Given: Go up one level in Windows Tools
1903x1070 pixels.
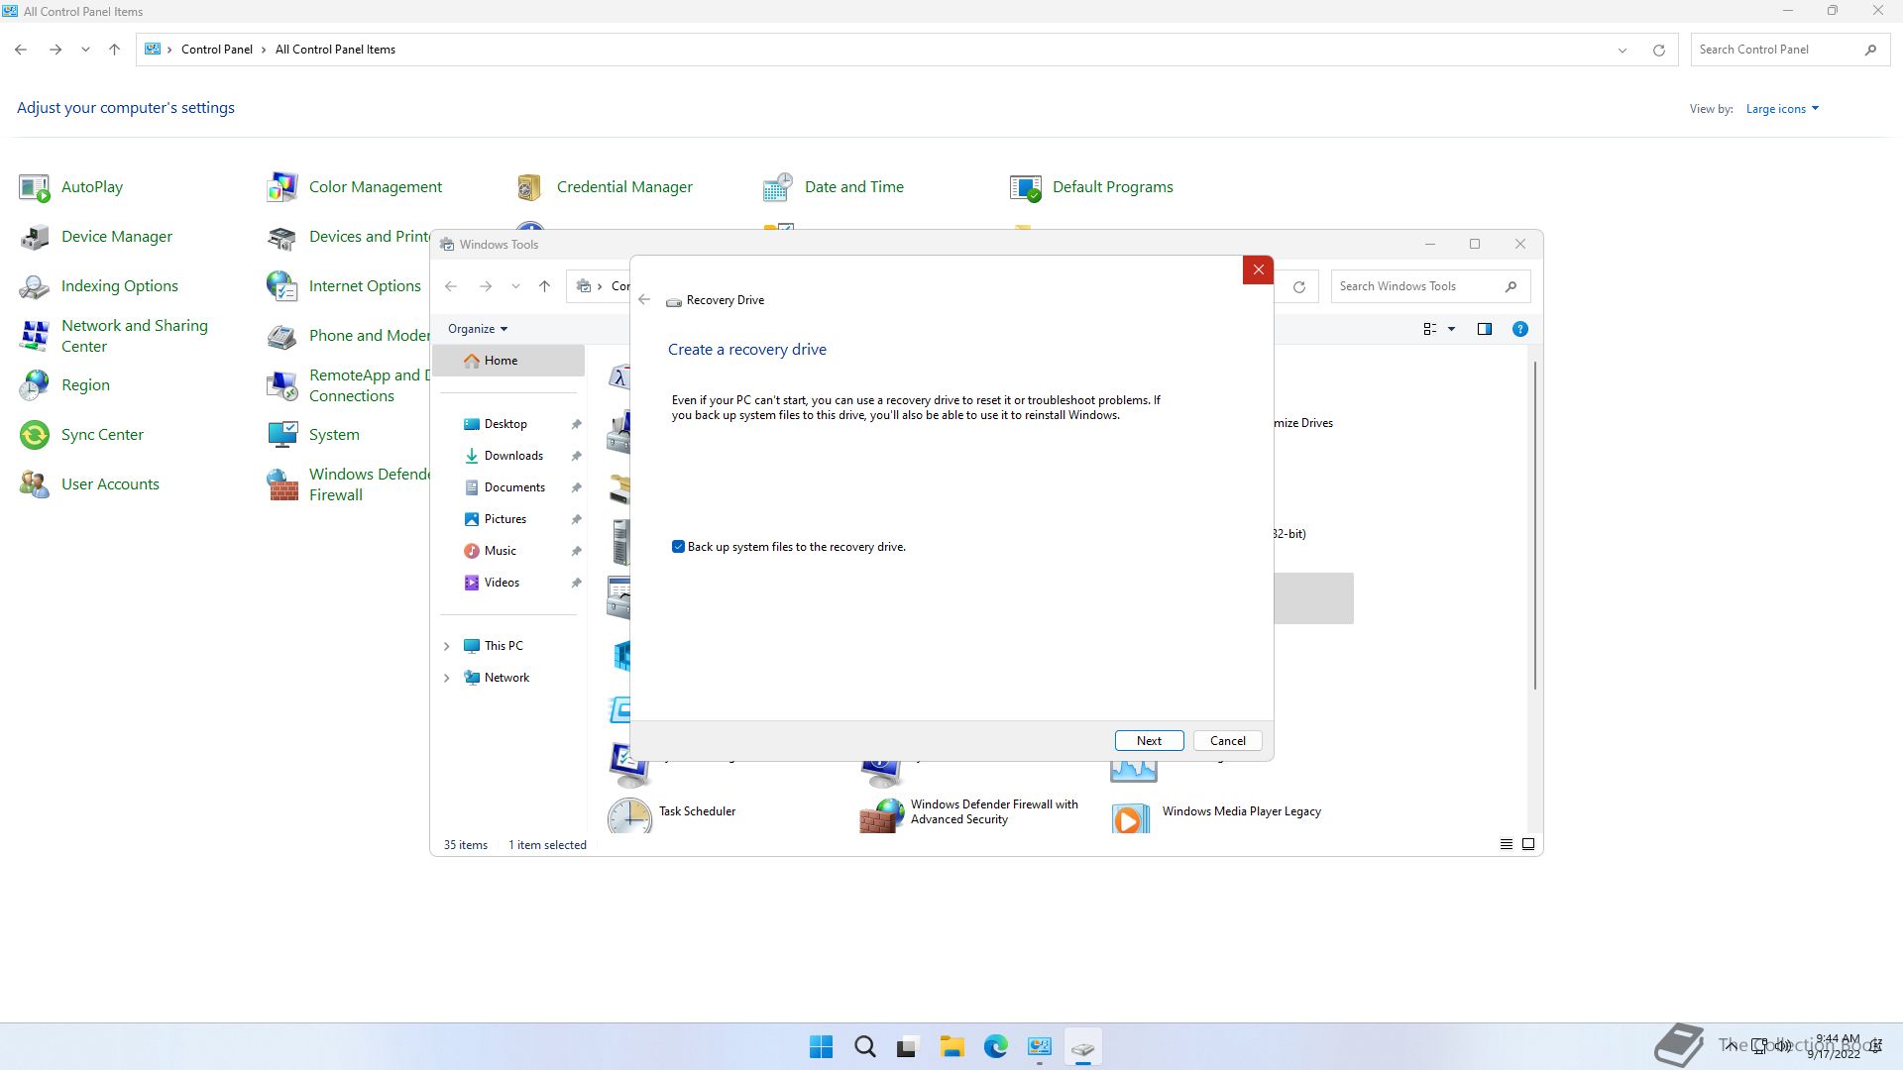Looking at the screenshot, I should (544, 286).
